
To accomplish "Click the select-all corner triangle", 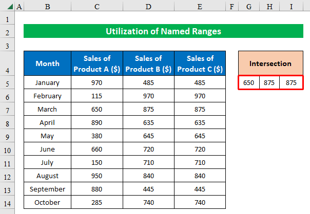I will pyautogui.click(x=8, y=7).
